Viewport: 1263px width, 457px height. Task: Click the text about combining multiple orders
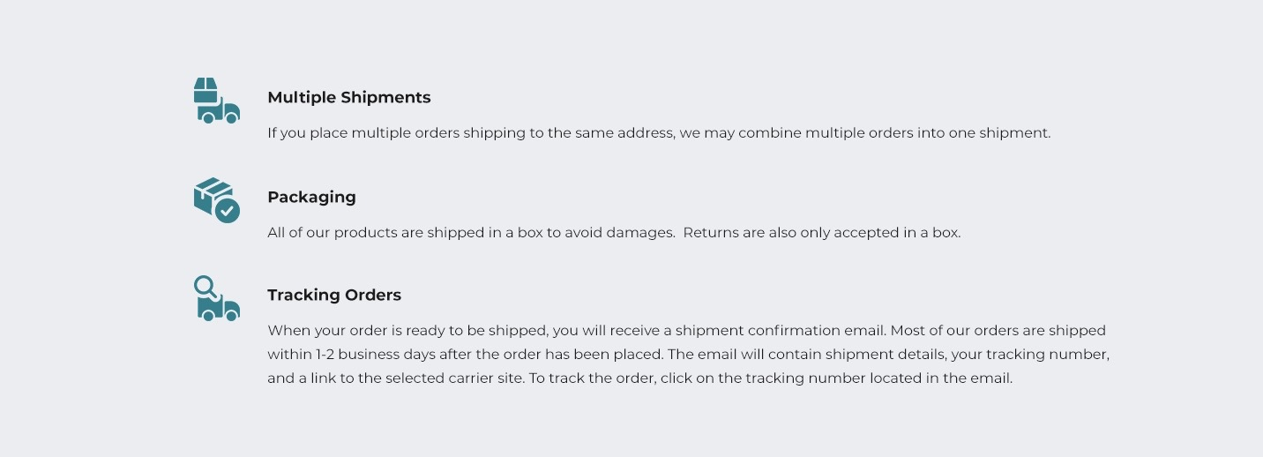[659, 133]
